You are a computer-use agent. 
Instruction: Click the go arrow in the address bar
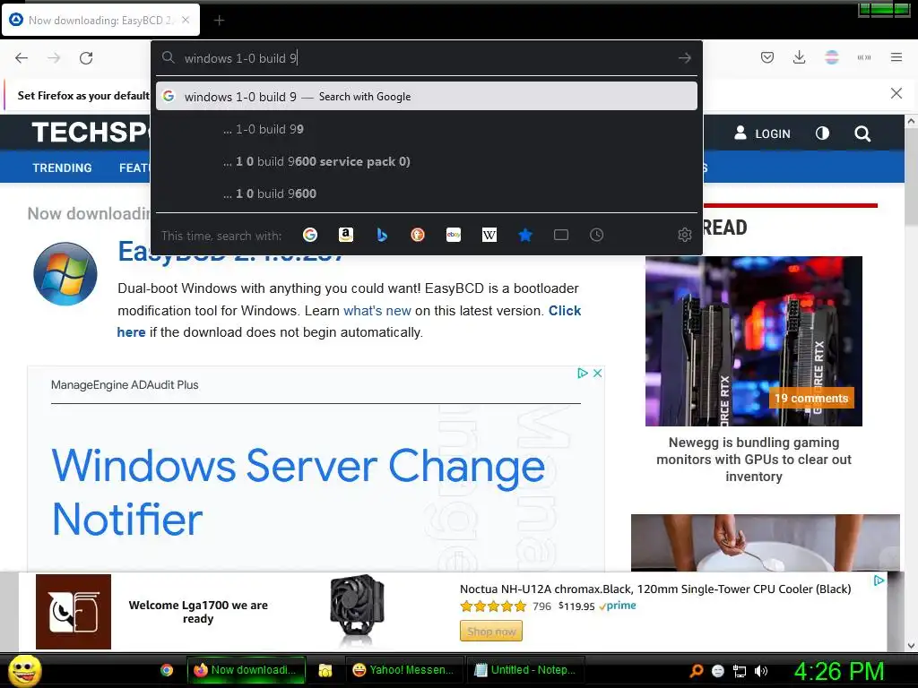tap(684, 58)
